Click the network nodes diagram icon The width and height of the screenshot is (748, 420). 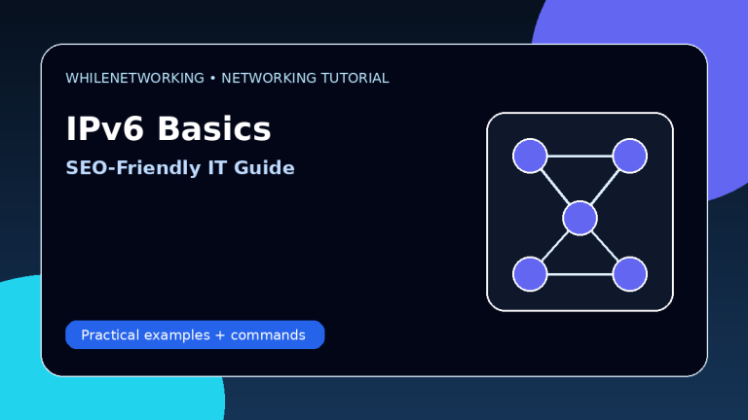580,212
